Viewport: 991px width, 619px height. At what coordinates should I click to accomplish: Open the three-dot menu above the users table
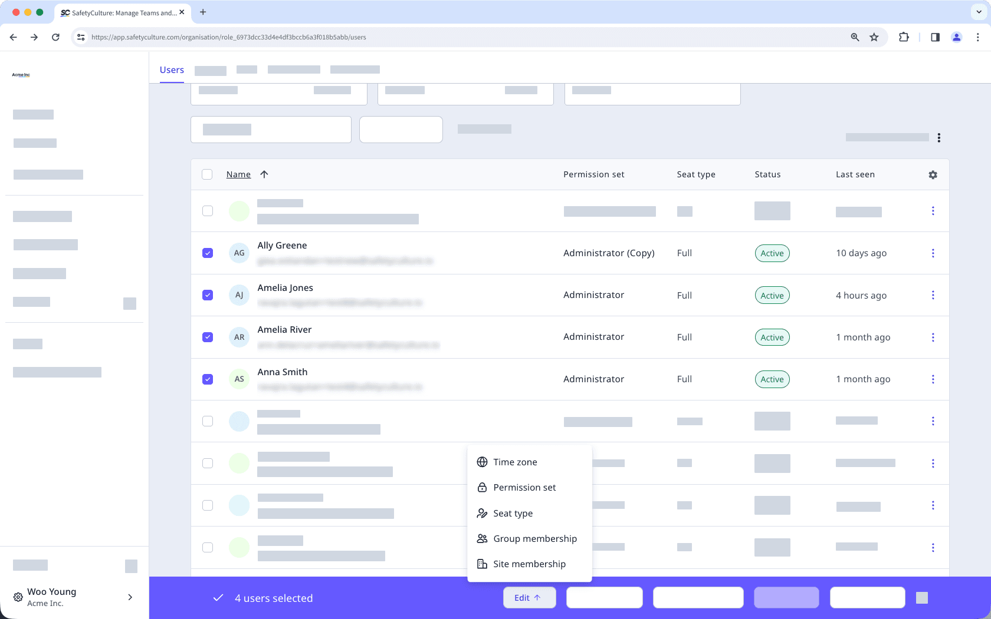[x=939, y=137]
